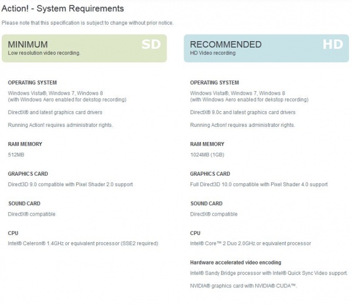Click "Low resolution video recording." subtitle
The height and width of the screenshot is (305, 352).
tap(44, 53)
